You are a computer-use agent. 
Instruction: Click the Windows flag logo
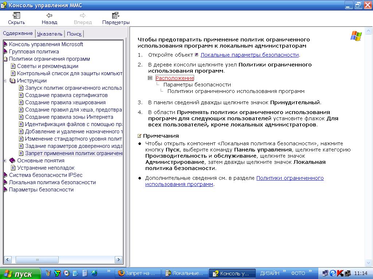[356, 36]
